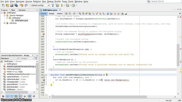This screenshot has width=182, height=102.
Task: Open the Tools menu
Action: pos(71,1)
